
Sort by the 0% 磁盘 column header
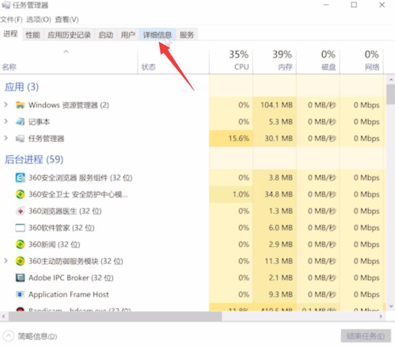point(318,61)
